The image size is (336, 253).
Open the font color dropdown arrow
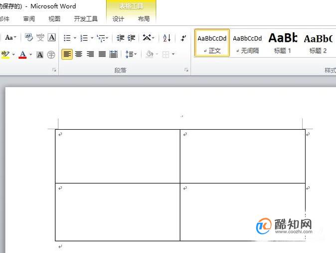tap(30, 55)
